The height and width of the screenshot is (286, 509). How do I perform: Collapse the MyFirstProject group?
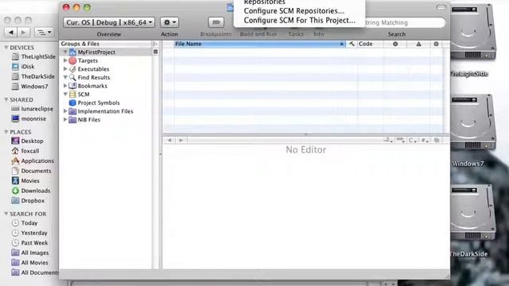[65, 52]
